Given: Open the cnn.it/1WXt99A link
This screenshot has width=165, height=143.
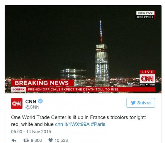Looking at the screenshot, I should pyautogui.click(x=72, y=124).
